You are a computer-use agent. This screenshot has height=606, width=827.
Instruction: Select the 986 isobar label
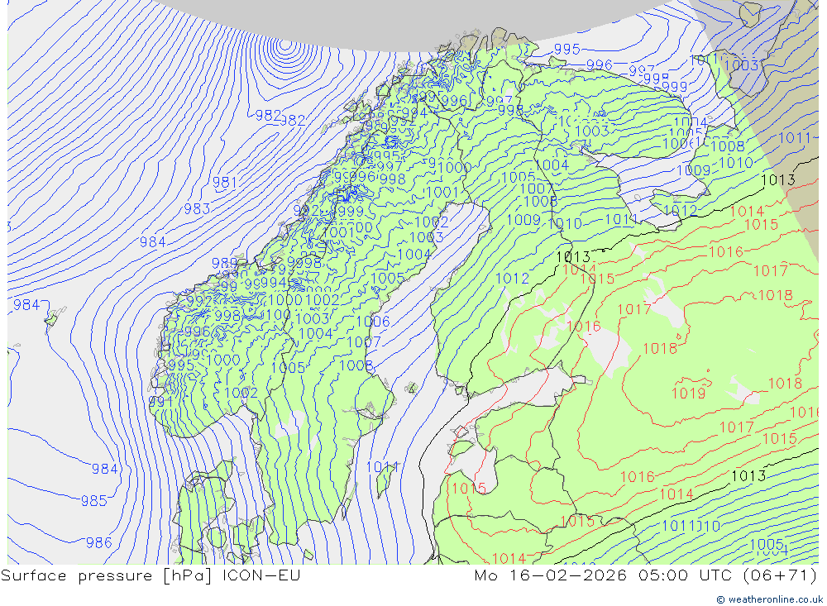[x=98, y=542]
